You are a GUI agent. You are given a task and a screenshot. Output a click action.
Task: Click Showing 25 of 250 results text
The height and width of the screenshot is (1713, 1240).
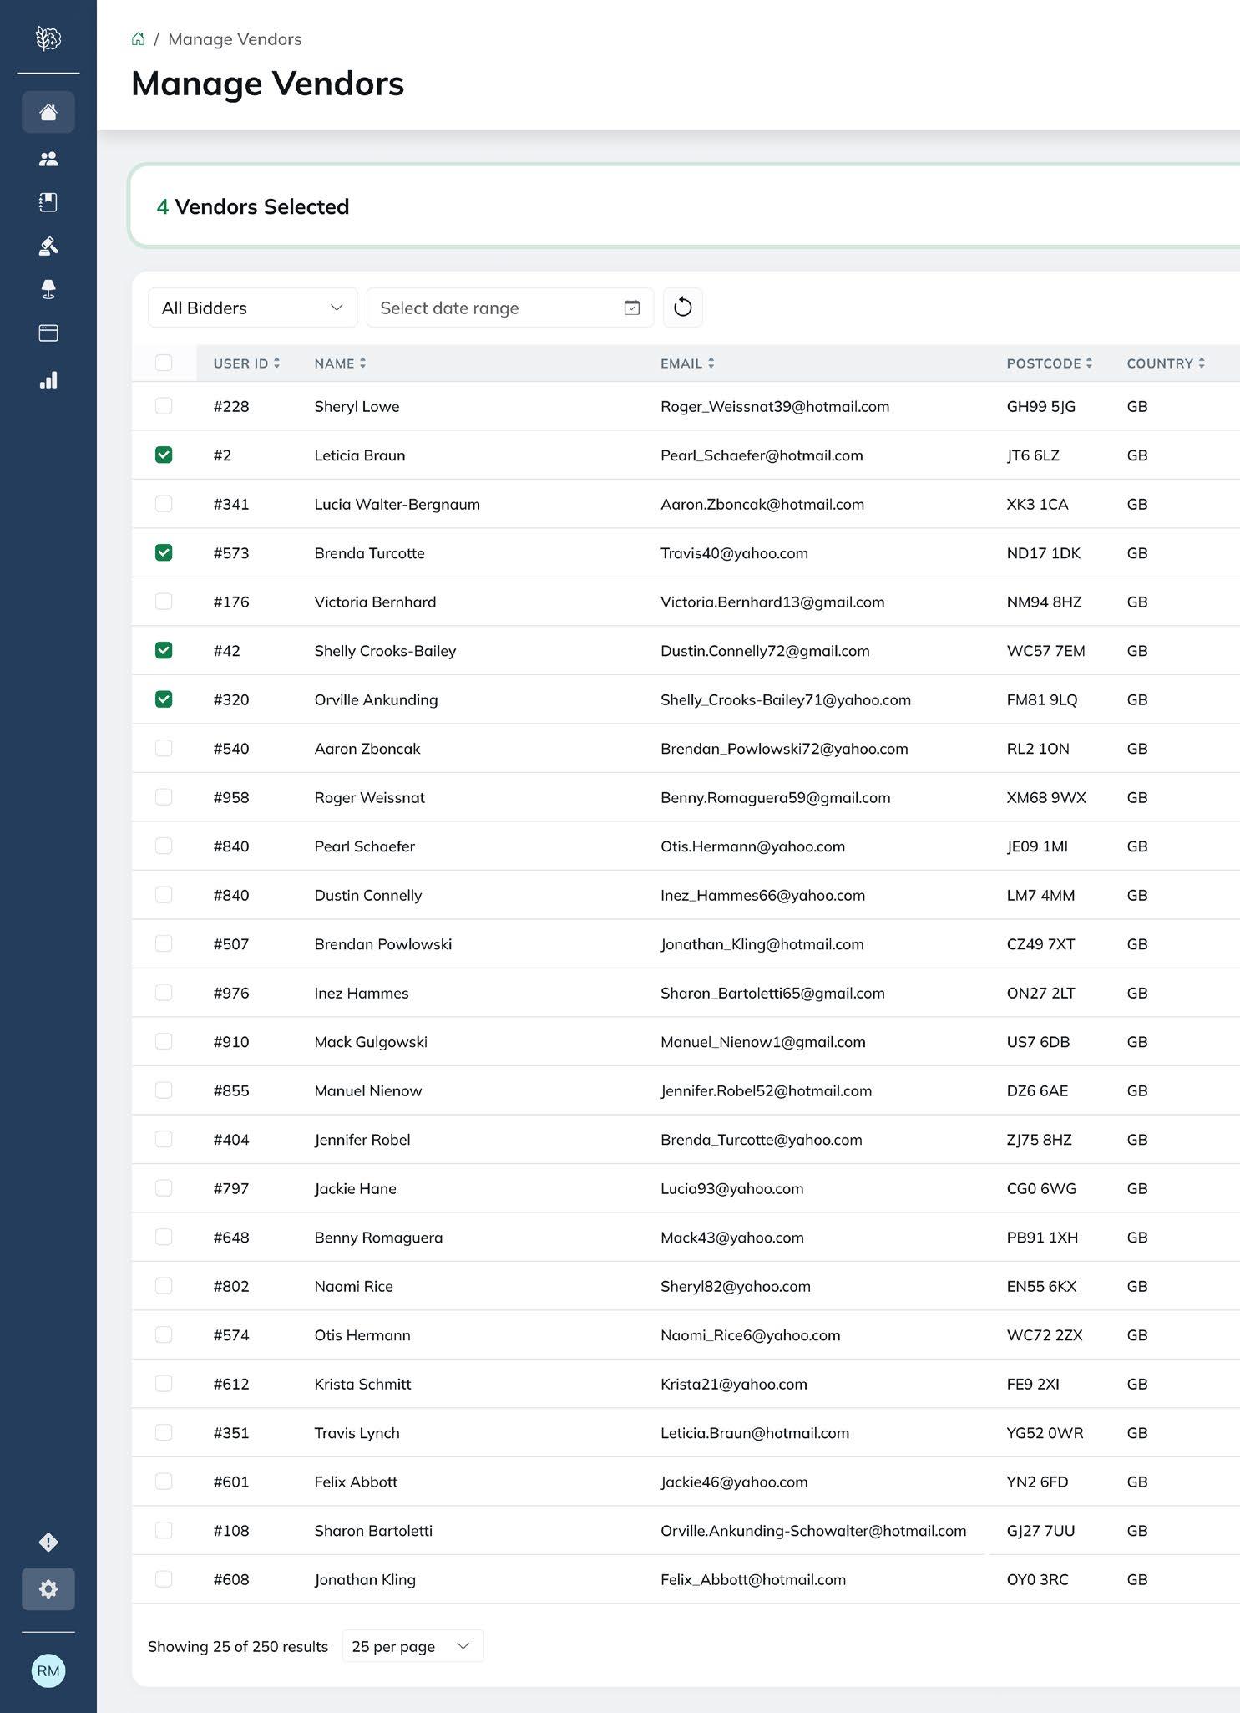pos(238,1646)
